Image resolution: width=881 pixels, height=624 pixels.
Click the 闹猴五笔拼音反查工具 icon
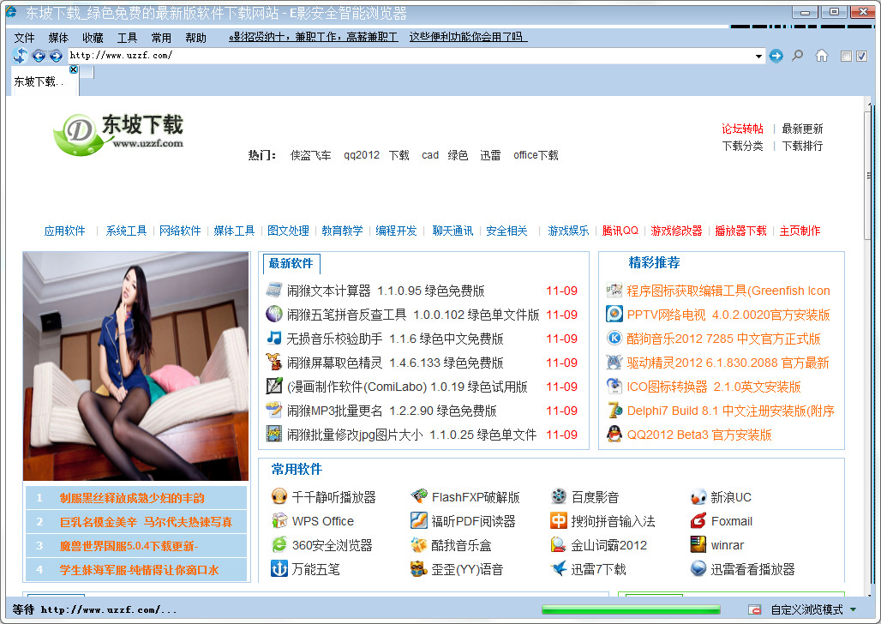coord(273,314)
